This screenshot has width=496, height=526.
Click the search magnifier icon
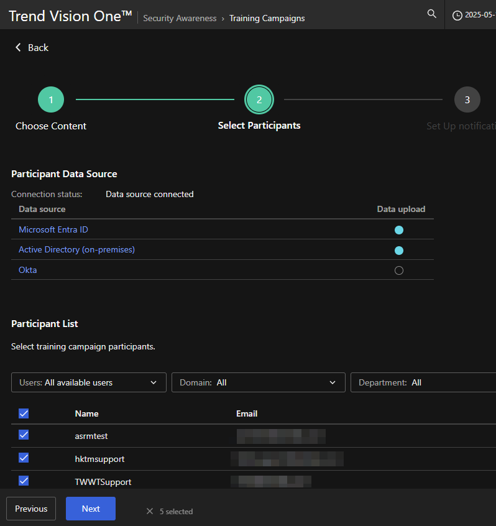(432, 14)
